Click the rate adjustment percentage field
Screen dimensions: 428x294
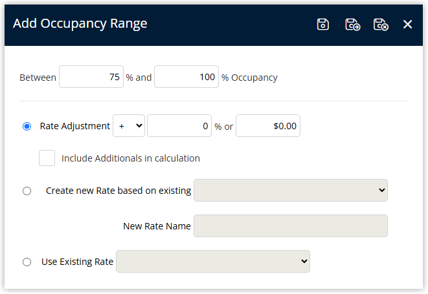point(179,126)
